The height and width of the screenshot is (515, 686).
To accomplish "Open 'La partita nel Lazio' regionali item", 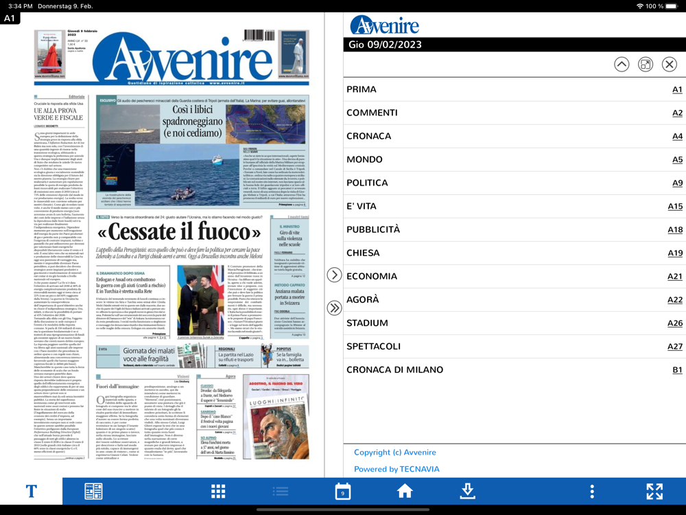I will coord(236,357).
